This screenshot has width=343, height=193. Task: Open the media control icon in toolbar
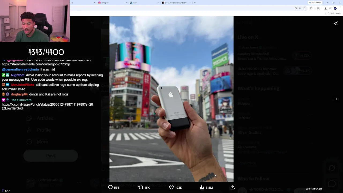(x=330, y=8)
